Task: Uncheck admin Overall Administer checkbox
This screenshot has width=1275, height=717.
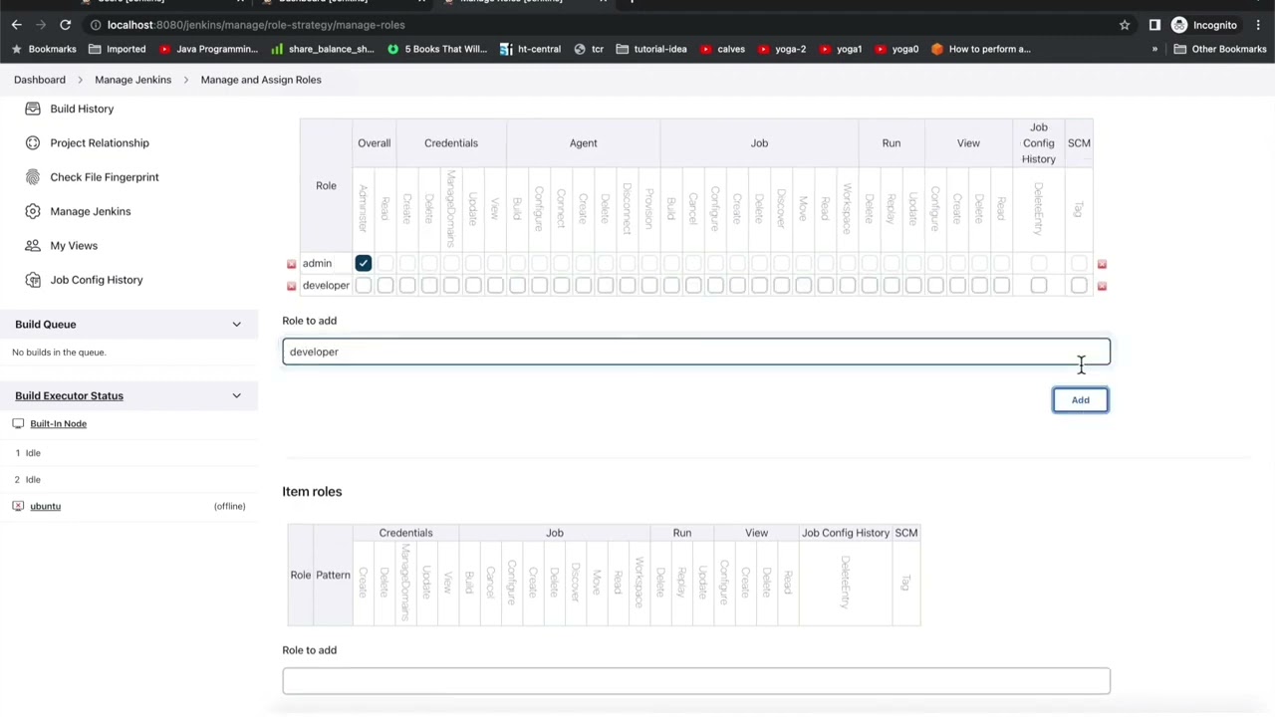Action: pyautogui.click(x=364, y=263)
